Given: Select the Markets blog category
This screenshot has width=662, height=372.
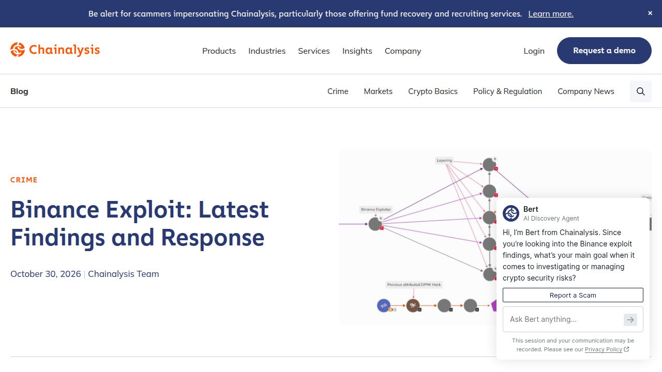Looking at the screenshot, I should click(x=378, y=91).
